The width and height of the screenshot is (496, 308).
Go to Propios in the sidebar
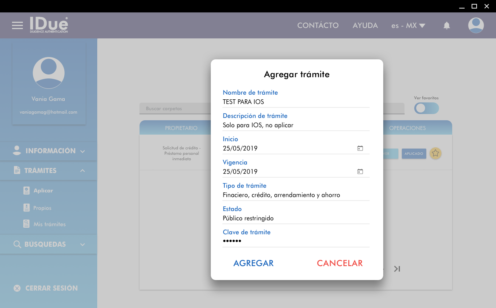pyautogui.click(x=42, y=208)
